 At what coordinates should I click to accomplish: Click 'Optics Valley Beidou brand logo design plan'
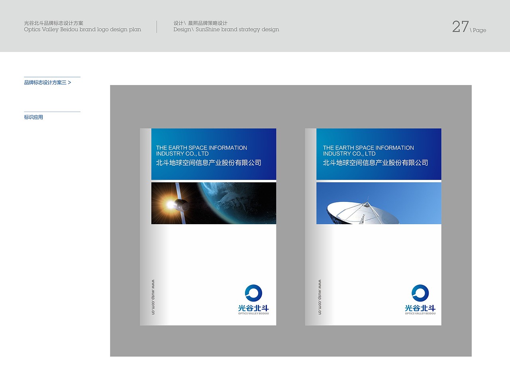coord(82,30)
